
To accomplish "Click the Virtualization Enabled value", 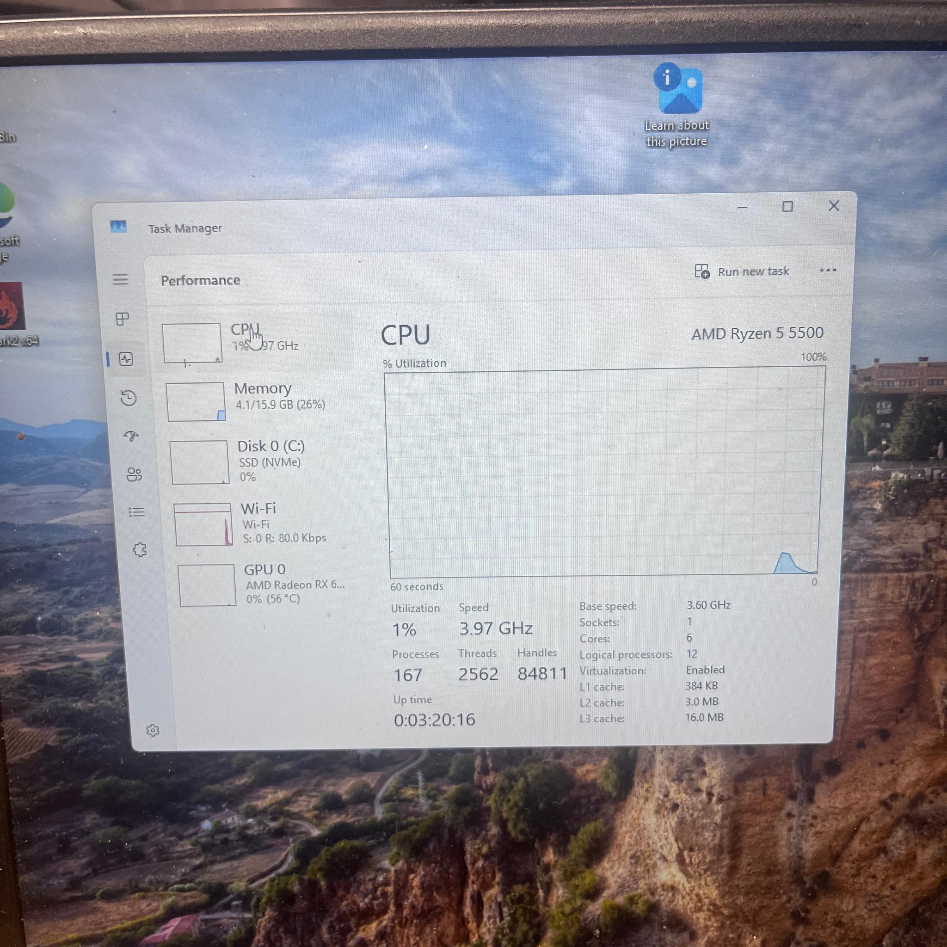I will click(705, 670).
